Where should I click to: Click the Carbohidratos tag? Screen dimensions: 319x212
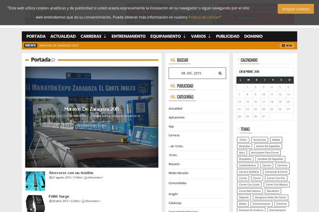(x=247, y=165)
